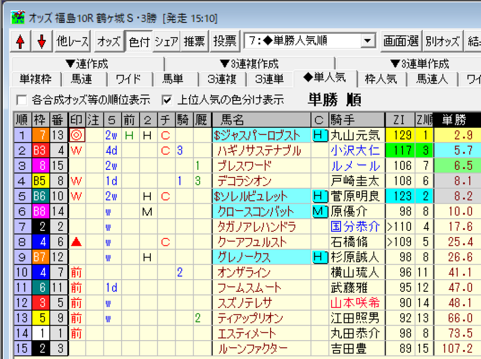The width and height of the screenshot is (481, 359).
Task: Click jockey name 国分恭介
Action: pyautogui.click(x=355, y=227)
